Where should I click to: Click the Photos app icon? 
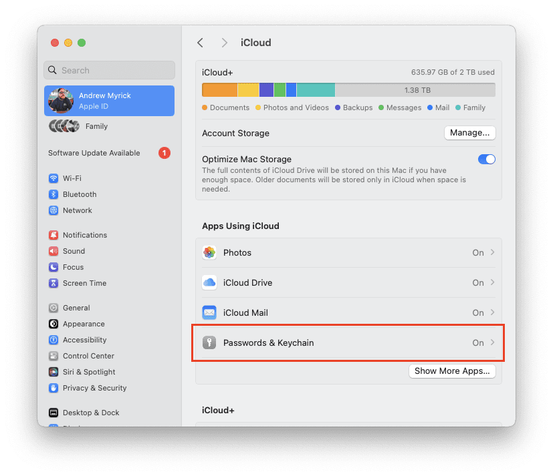209,252
